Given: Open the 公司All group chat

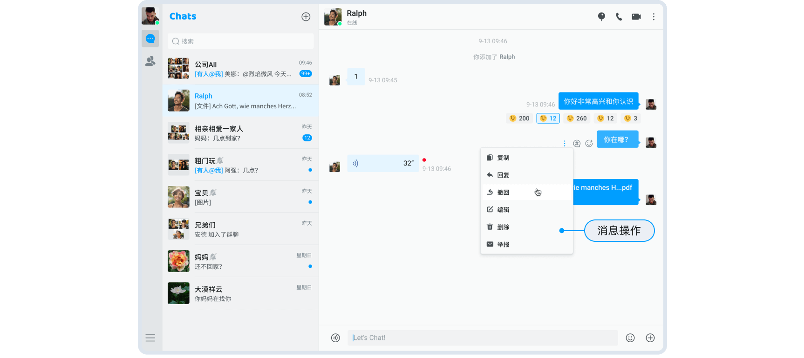Looking at the screenshot, I should pos(240,68).
